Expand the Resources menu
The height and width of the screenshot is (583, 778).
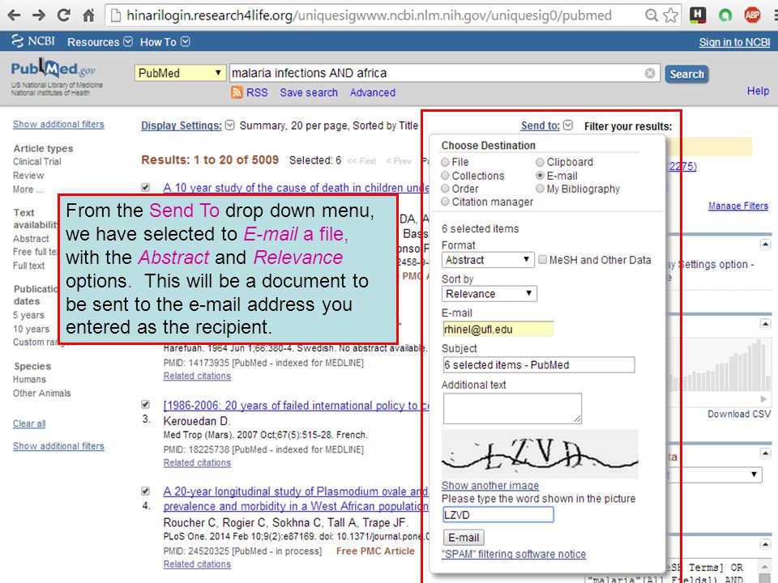100,42
